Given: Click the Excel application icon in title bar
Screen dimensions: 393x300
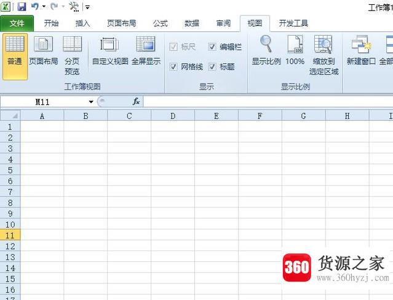Looking at the screenshot, I should [6, 6].
